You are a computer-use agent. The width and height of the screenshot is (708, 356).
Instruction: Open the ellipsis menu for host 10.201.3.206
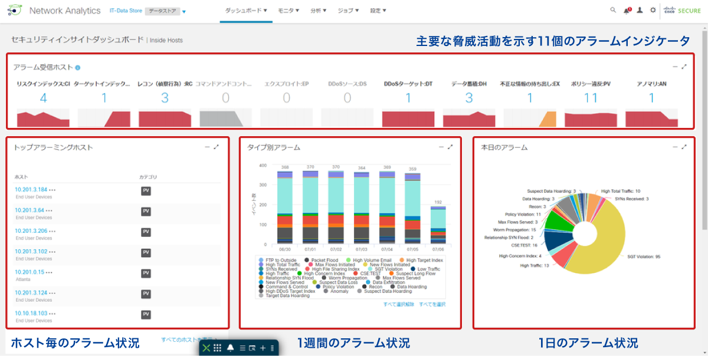point(52,231)
